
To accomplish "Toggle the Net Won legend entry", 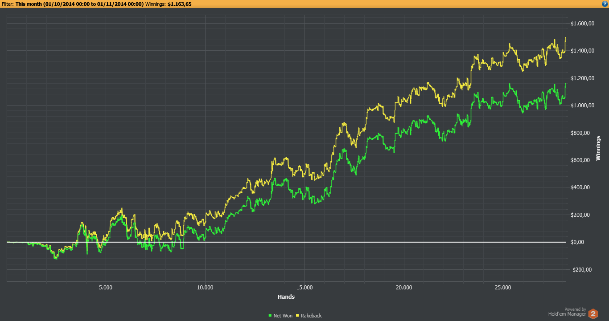I will [x=280, y=316].
